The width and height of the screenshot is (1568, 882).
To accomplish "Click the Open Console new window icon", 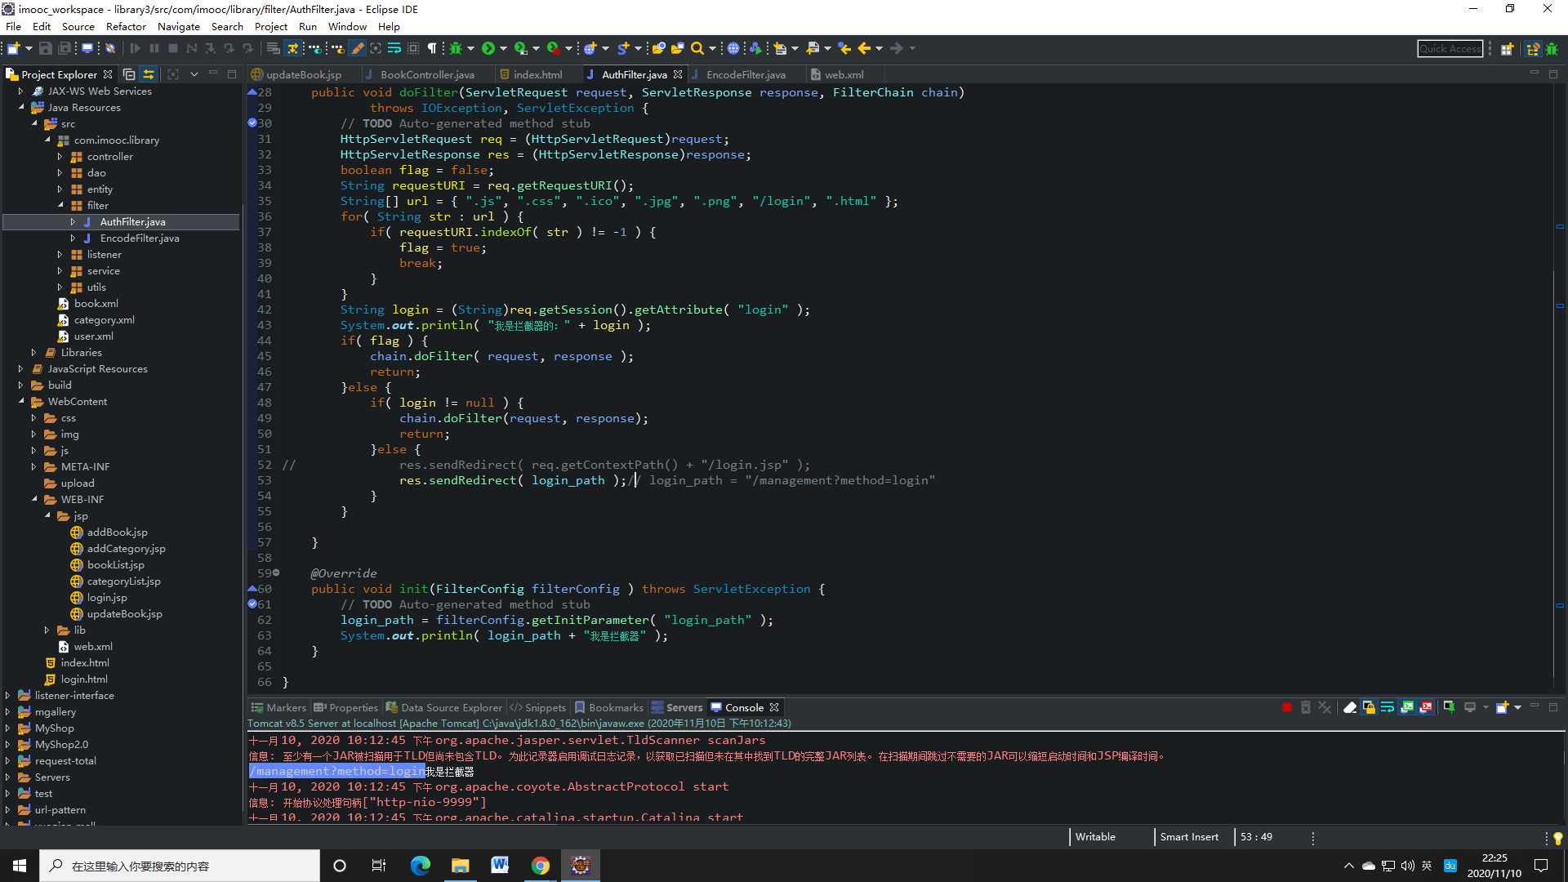I will 1502,707.
